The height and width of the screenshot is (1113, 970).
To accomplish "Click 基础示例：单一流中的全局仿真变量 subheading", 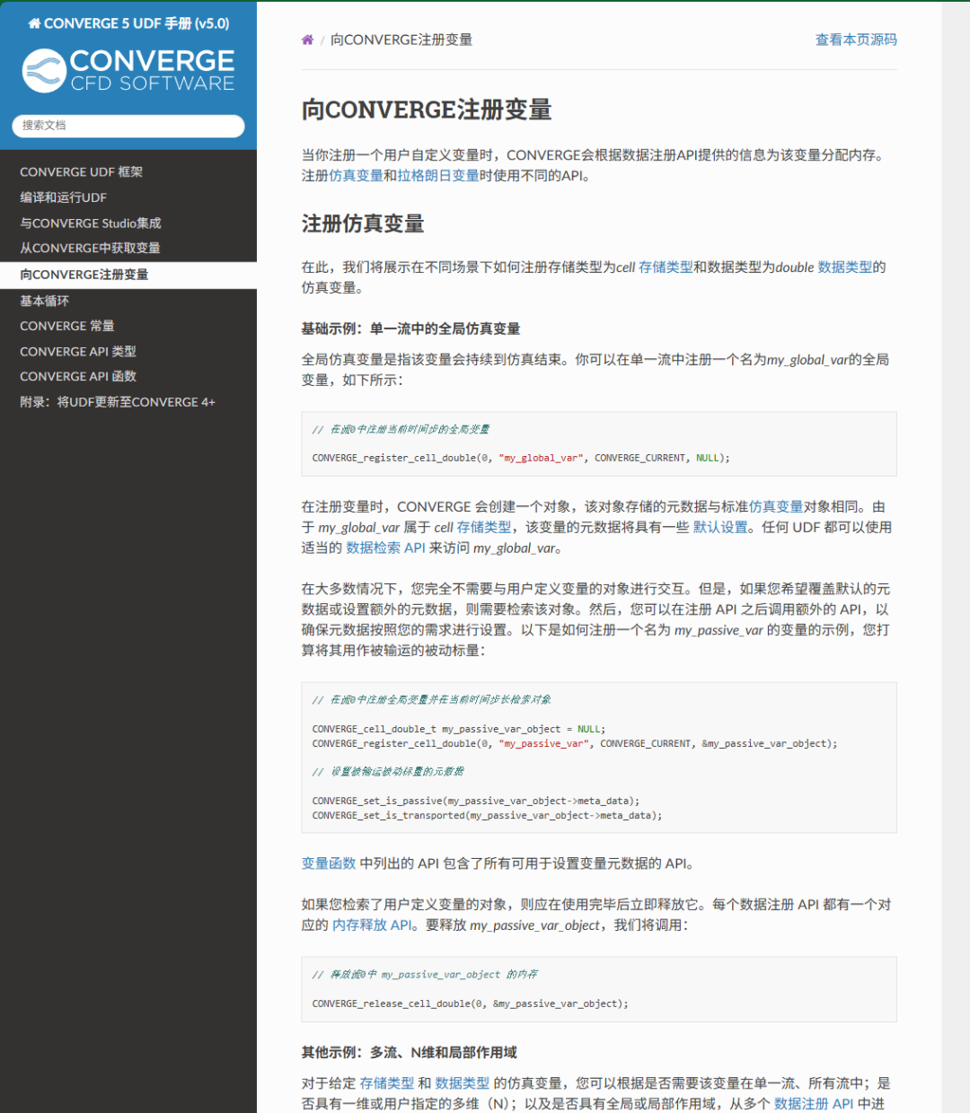I will point(411,329).
